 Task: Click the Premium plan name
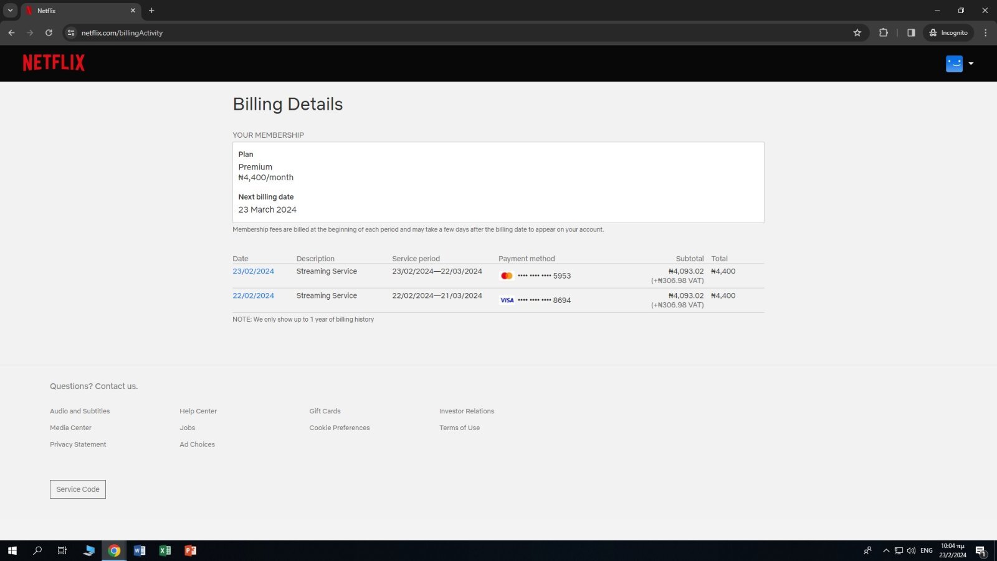(255, 167)
